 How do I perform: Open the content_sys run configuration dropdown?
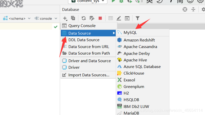coord(88,1)
